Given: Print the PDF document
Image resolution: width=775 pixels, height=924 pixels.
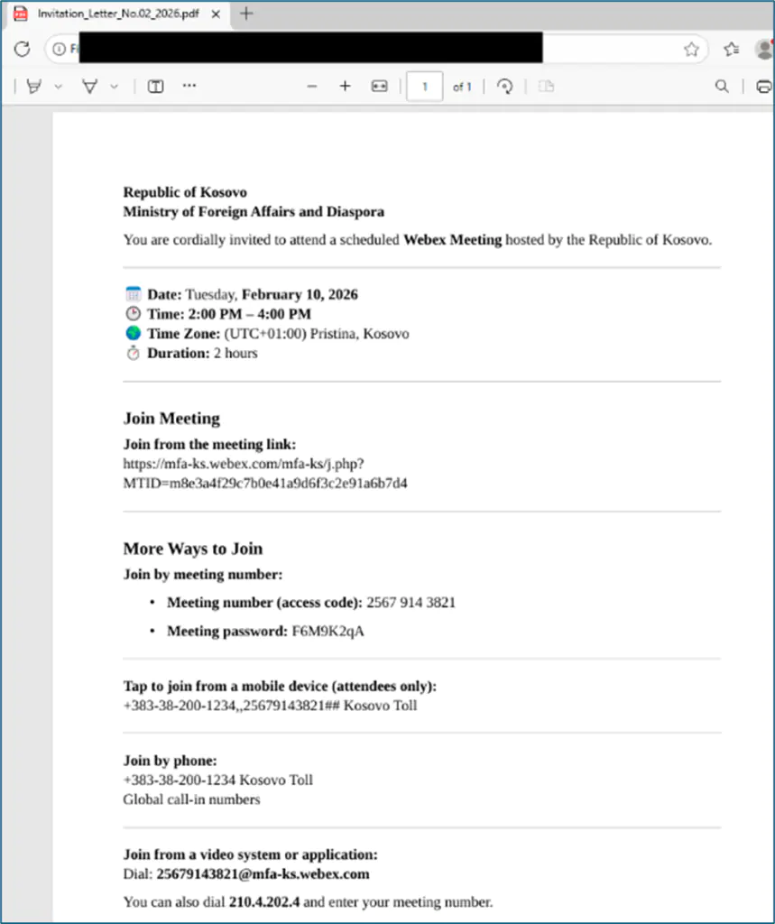Looking at the screenshot, I should (763, 87).
